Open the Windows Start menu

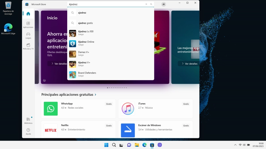[x=106, y=145]
